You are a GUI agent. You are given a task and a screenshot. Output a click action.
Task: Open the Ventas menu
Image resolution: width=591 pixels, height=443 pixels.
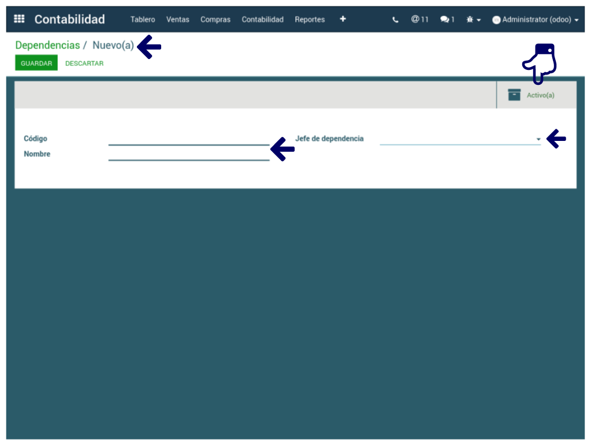[x=177, y=20]
